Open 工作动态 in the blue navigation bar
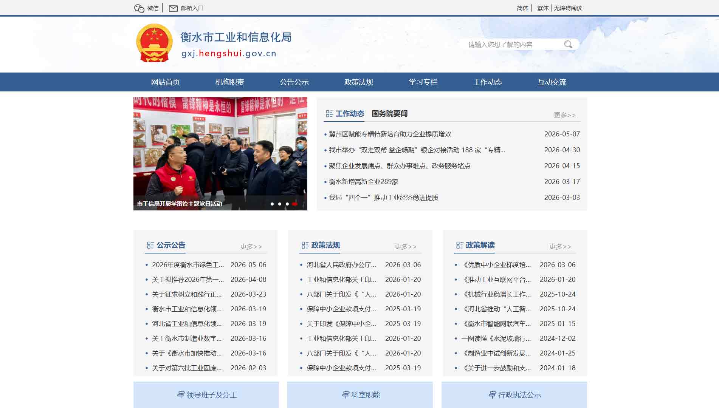Screen dimensions: 719x408 pyautogui.click(x=488, y=82)
